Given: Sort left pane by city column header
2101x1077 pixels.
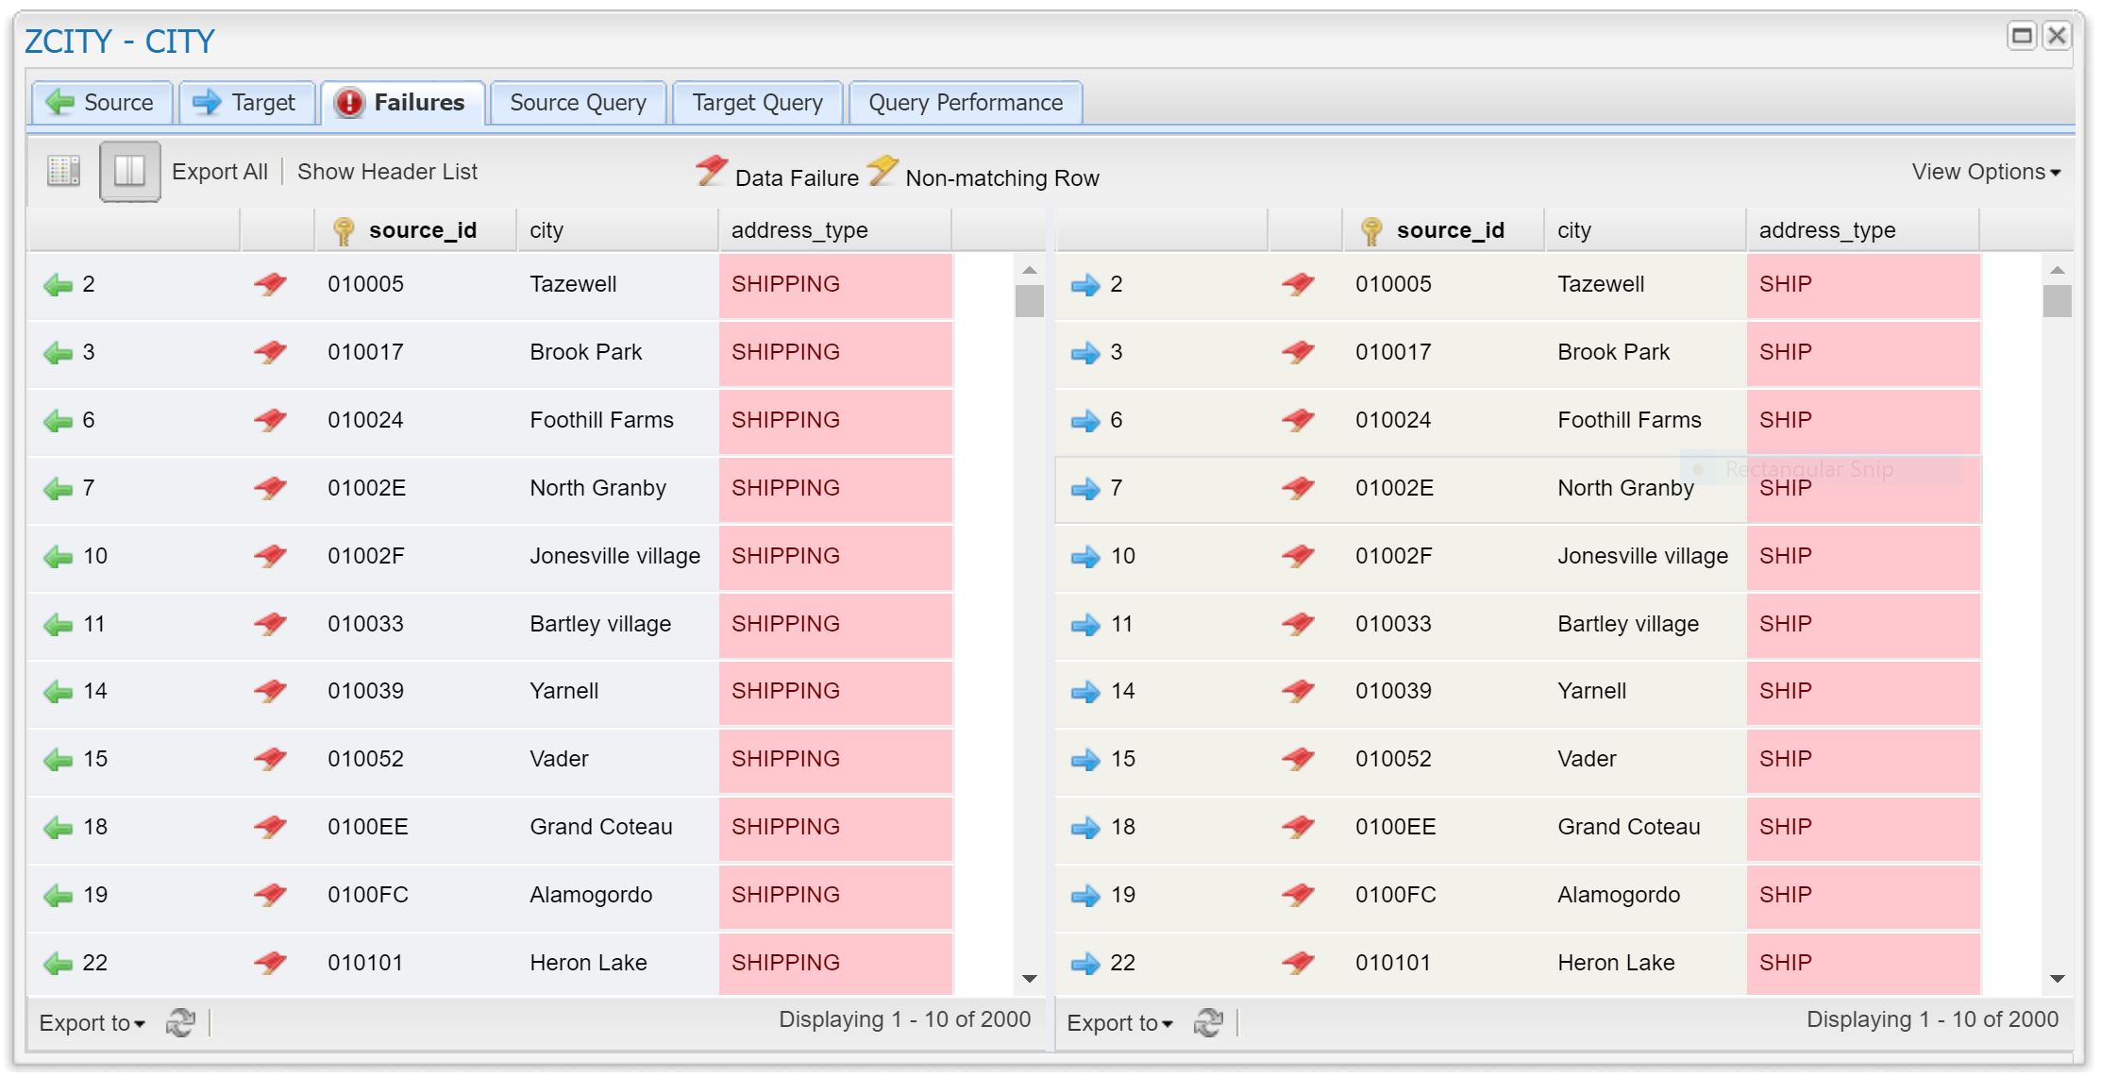Looking at the screenshot, I should 617,230.
